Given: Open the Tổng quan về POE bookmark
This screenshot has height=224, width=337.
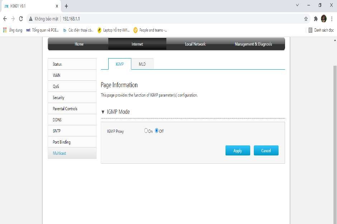Looking at the screenshot, I should point(42,30).
